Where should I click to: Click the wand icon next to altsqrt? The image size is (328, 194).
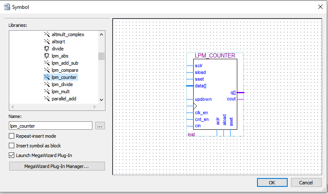click(47, 42)
